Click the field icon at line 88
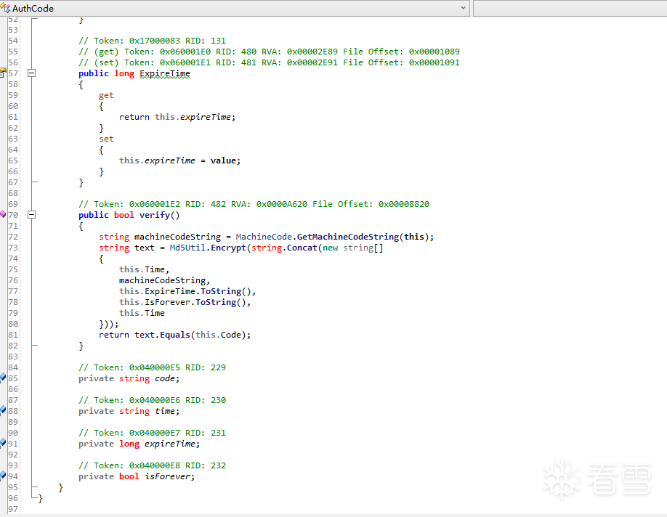 coord(3,410)
